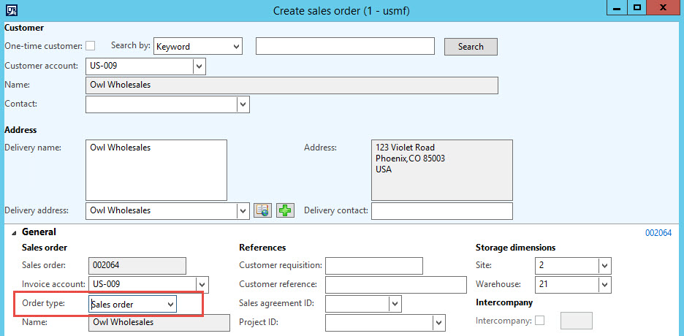Open the Contact dropdown list

click(243, 105)
